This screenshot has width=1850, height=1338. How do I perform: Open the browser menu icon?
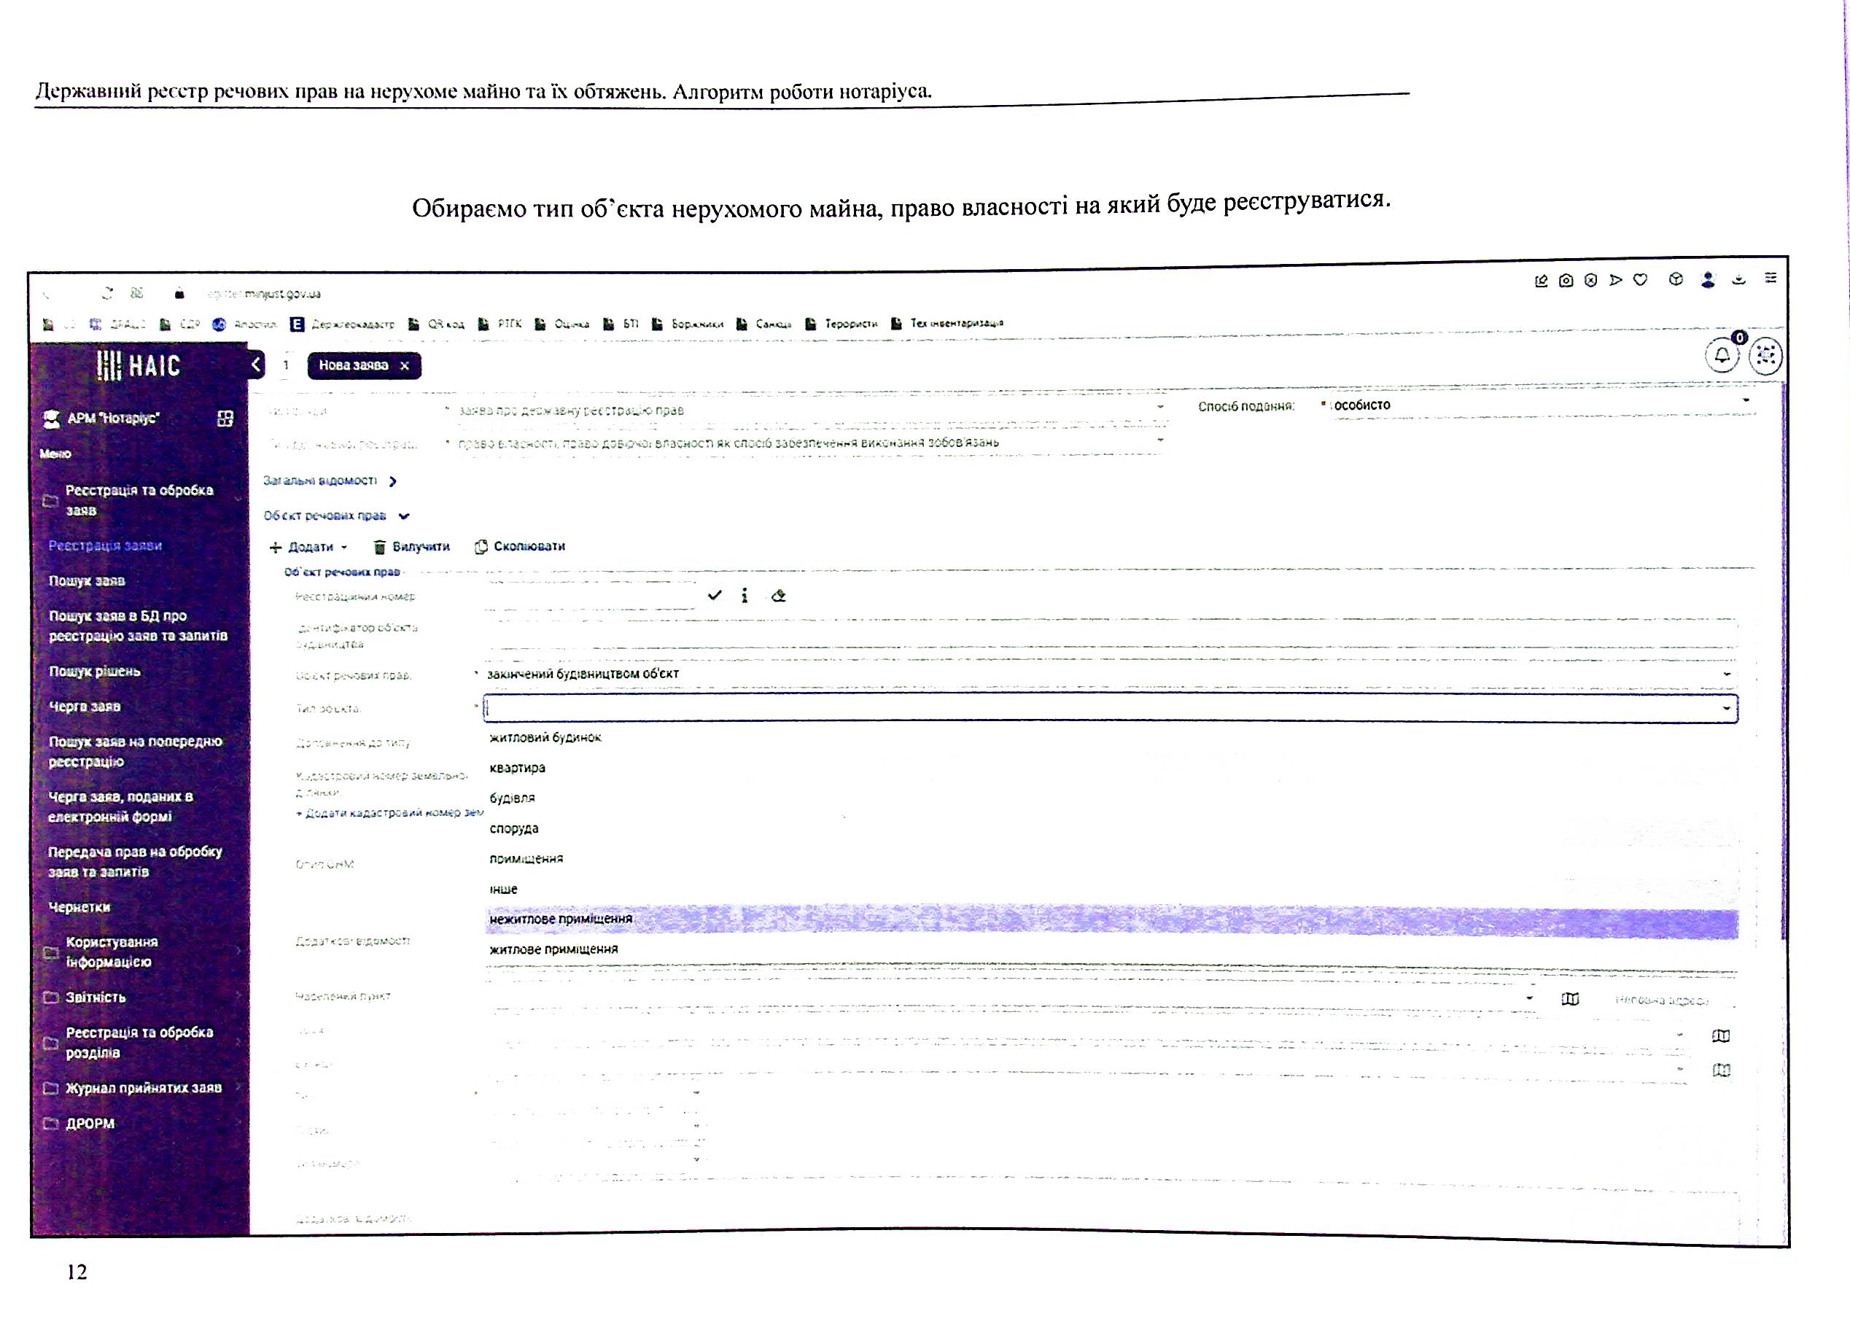(1771, 279)
